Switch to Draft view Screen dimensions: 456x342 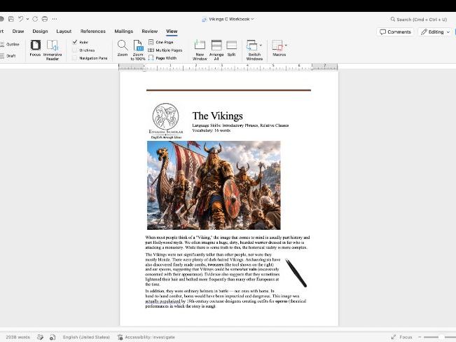[8, 56]
